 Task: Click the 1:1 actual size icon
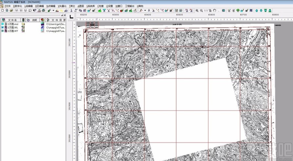(x=206, y=10)
